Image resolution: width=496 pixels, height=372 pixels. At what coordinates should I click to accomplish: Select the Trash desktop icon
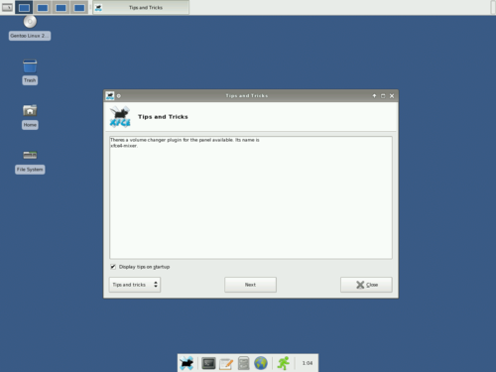tap(30, 66)
